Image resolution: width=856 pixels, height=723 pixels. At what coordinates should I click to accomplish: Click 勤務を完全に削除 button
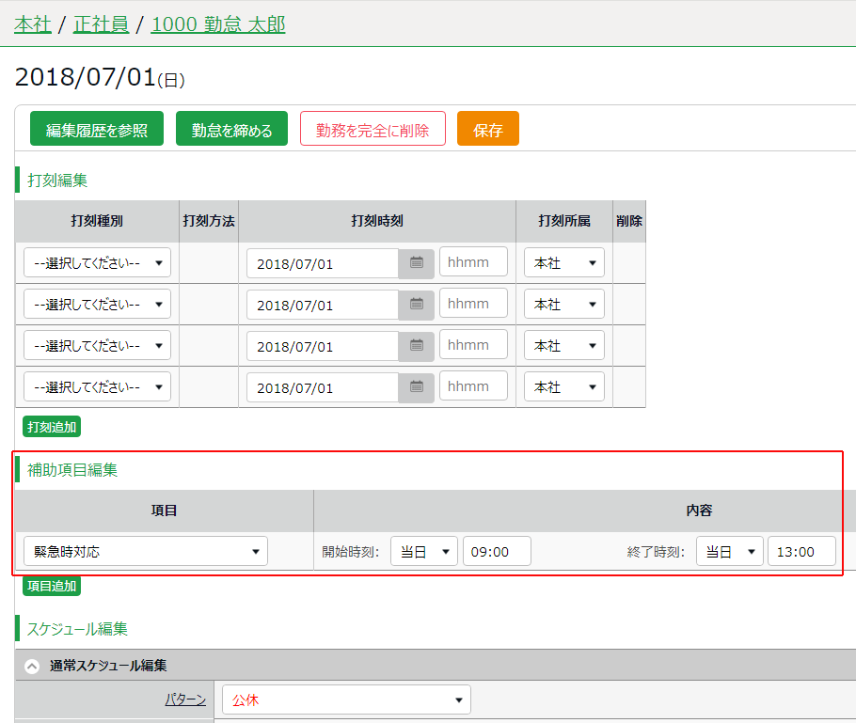(373, 129)
